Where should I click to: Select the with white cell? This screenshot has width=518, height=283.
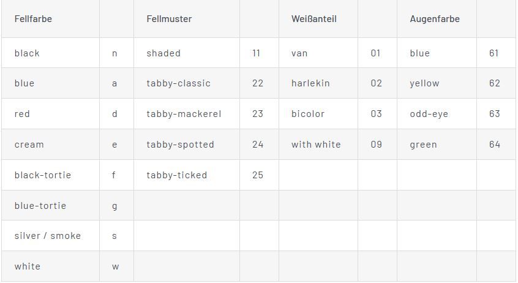(316, 145)
